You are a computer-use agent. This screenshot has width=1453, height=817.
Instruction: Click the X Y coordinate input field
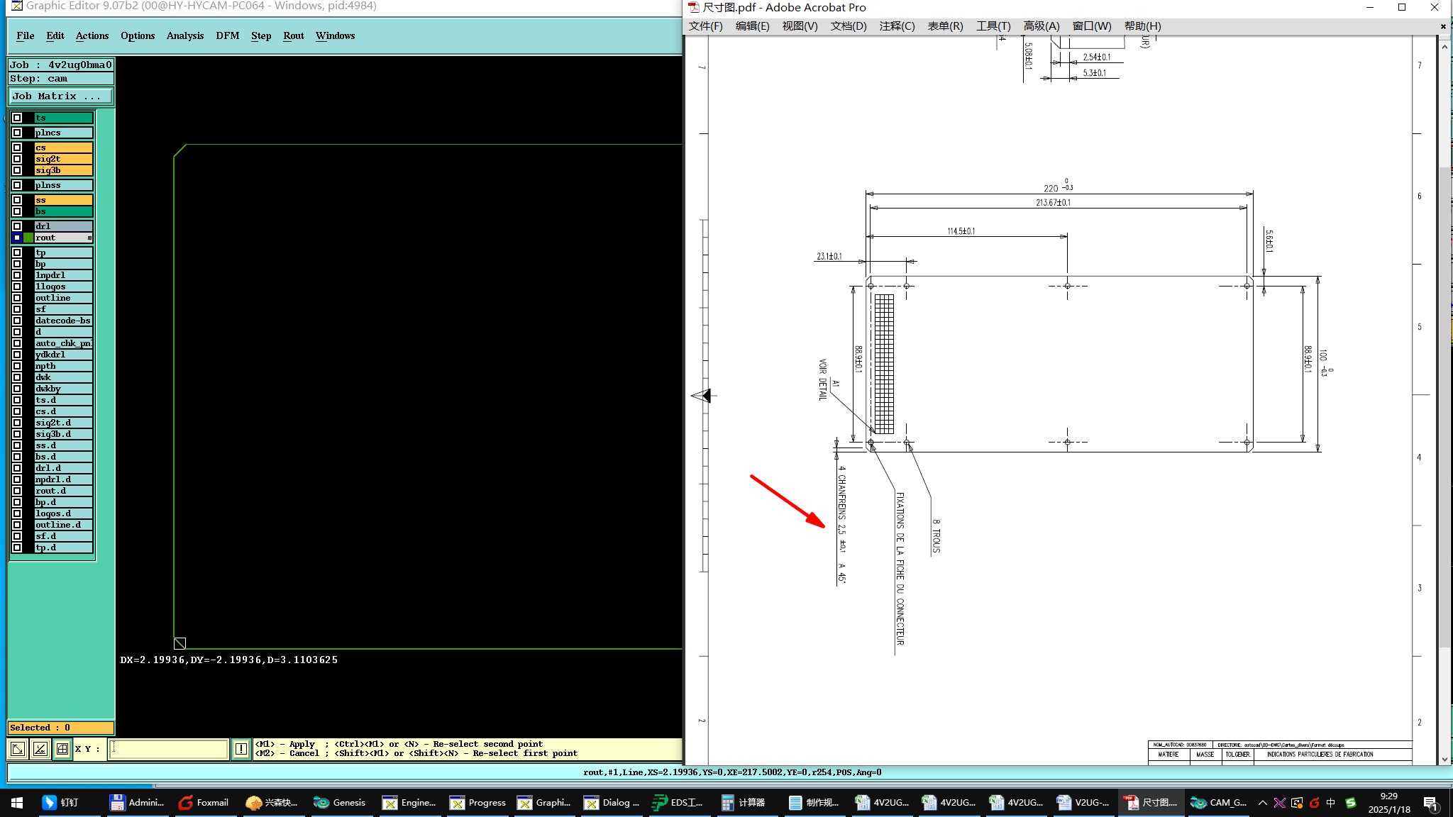pos(168,748)
